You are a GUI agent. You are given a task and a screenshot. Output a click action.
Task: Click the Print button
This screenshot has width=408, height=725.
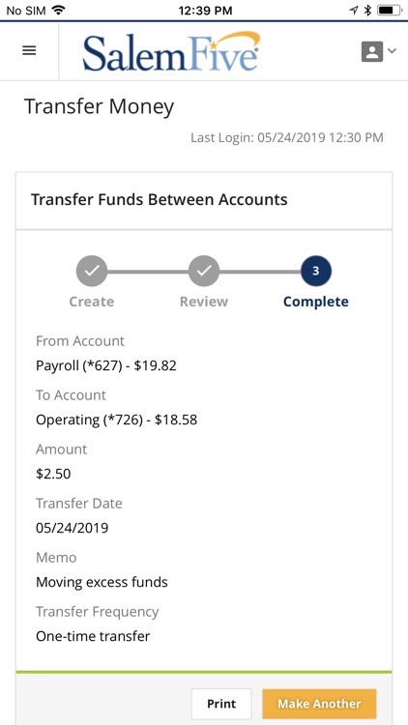pyautogui.click(x=221, y=704)
